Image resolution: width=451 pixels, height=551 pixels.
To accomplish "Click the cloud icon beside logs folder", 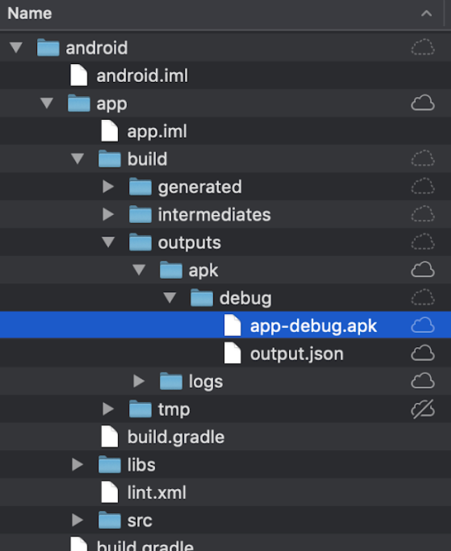I will [x=423, y=381].
